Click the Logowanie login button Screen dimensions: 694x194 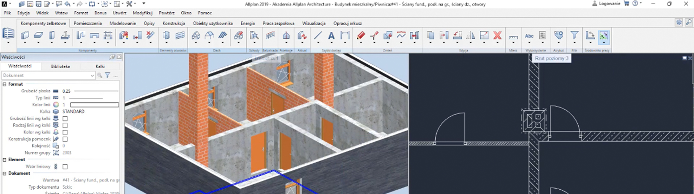pyautogui.click(x=606, y=4)
